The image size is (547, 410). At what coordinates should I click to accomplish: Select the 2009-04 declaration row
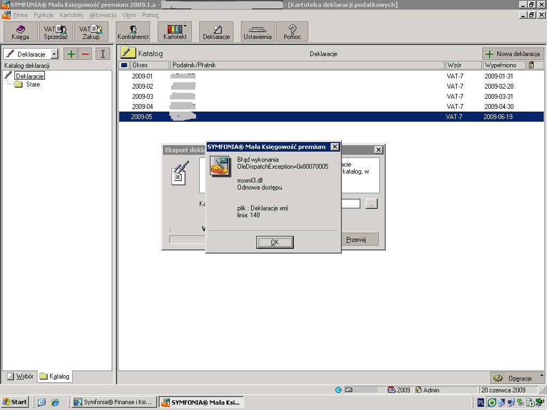pyautogui.click(x=331, y=106)
